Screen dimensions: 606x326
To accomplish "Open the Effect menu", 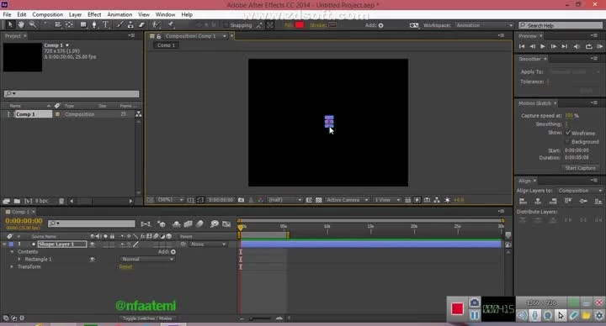I will [94, 14].
